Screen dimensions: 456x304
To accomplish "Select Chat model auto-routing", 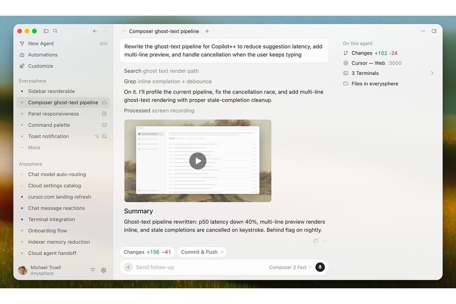I will pos(63,175).
